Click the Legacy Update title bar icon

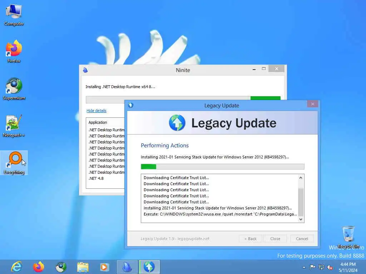click(131, 105)
